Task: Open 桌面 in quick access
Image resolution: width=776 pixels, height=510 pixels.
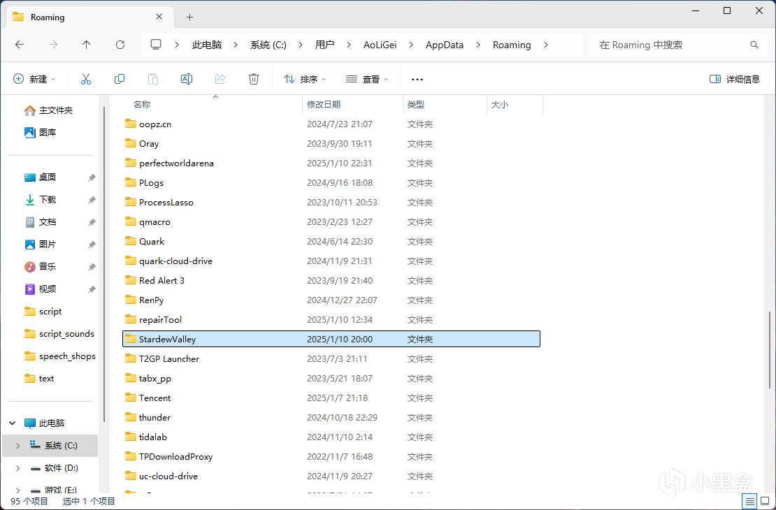Action: coord(40,177)
